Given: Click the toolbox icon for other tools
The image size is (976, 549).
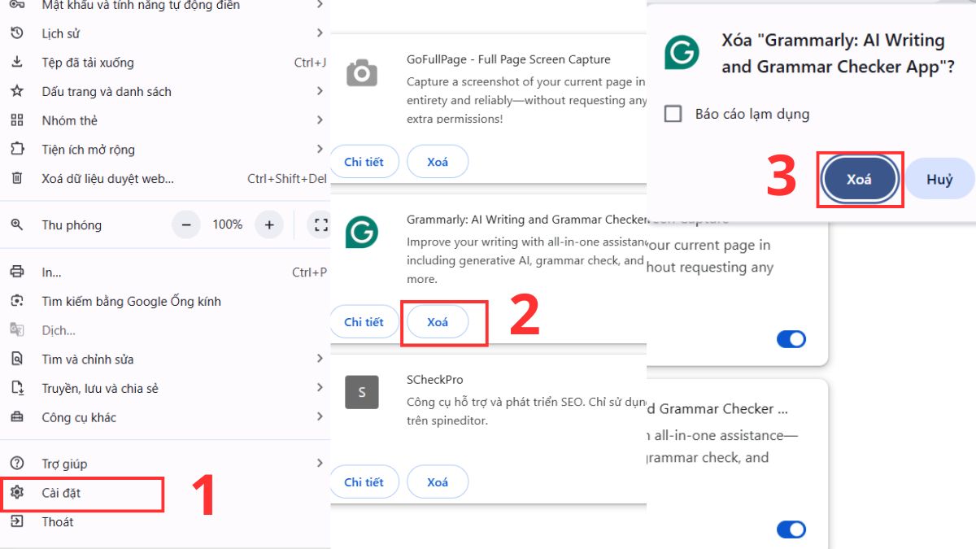Looking at the screenshot, I should click(x=17, y=417).
